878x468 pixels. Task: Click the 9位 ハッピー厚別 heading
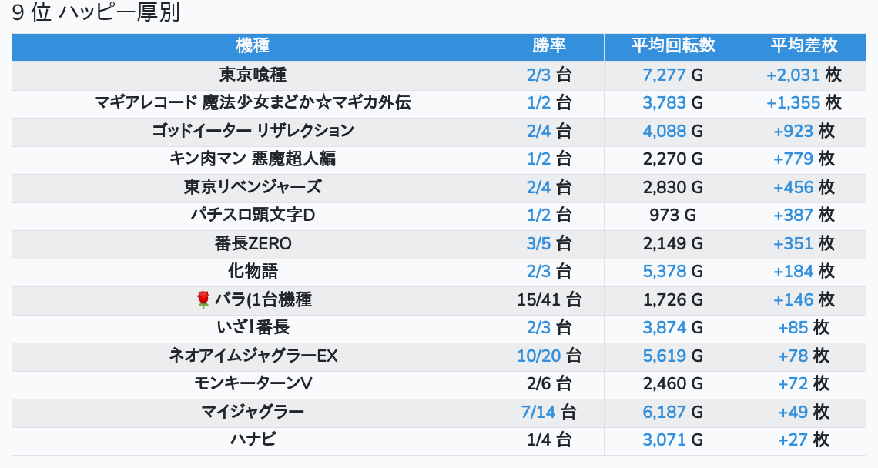96,14
